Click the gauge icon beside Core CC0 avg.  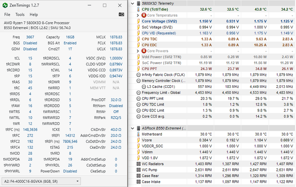click(138, 116)
